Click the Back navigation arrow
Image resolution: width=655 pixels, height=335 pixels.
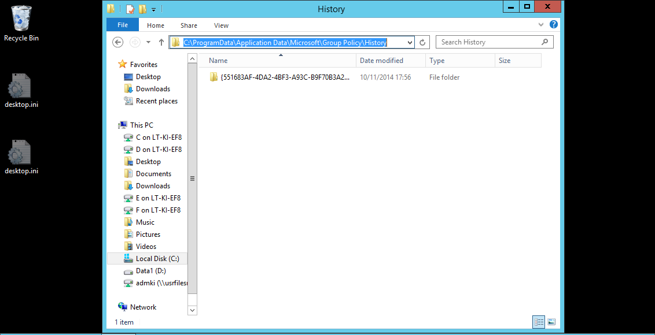[117, 42]
